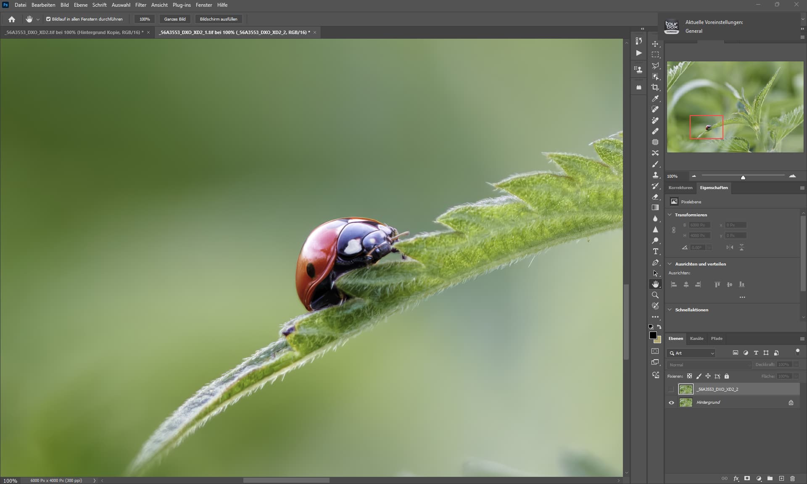Click the 'Bildschirm ausfüllen' button
807x484 pixels.
click(x=218, y=19)
